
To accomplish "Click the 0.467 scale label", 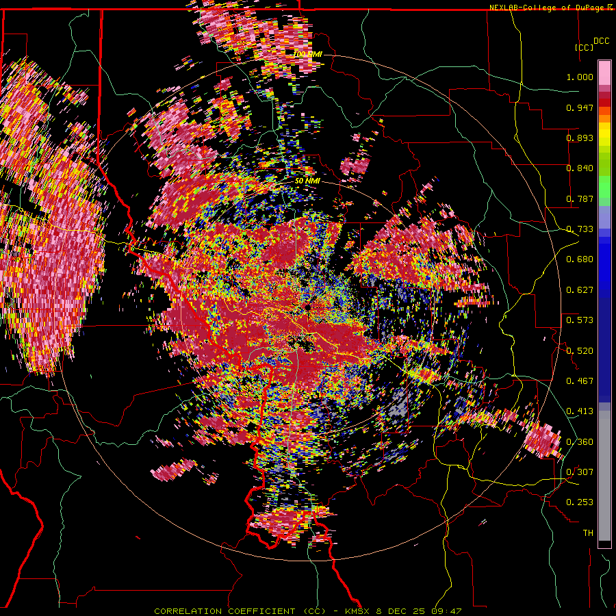I will click(x=580, y=381).
